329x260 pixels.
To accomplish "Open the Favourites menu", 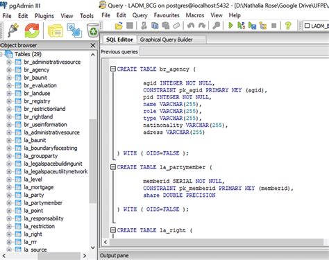I will click(167, 15).
